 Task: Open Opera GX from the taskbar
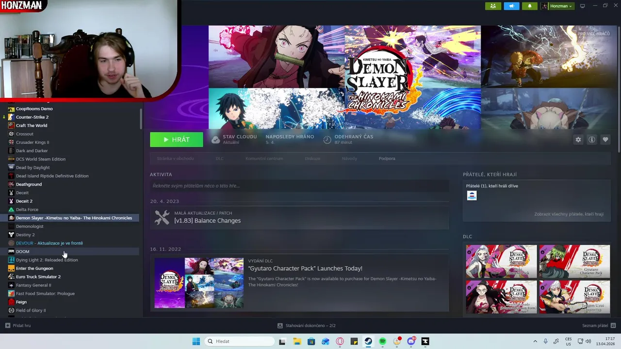340,341
